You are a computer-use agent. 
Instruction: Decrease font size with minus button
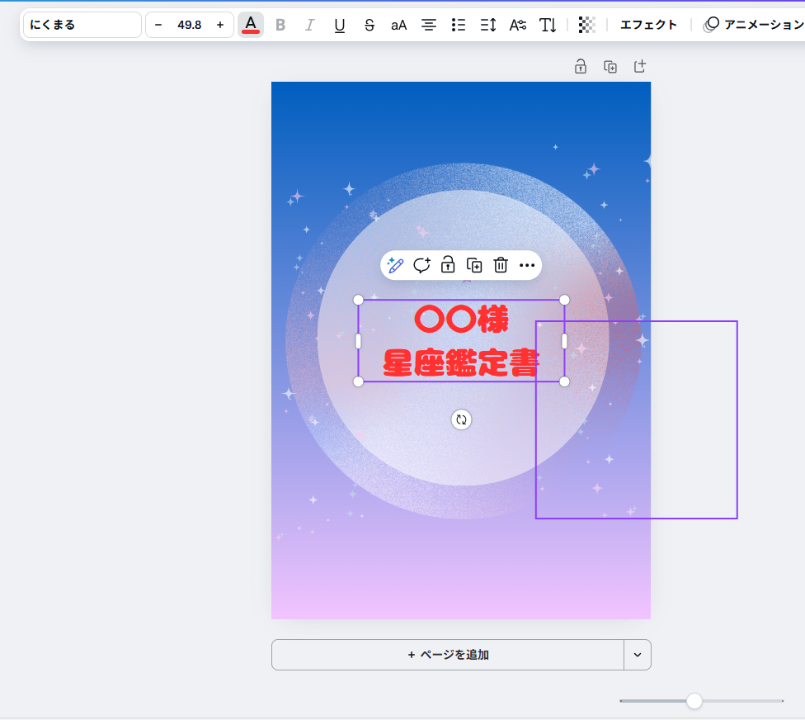(x=158, y=25)
